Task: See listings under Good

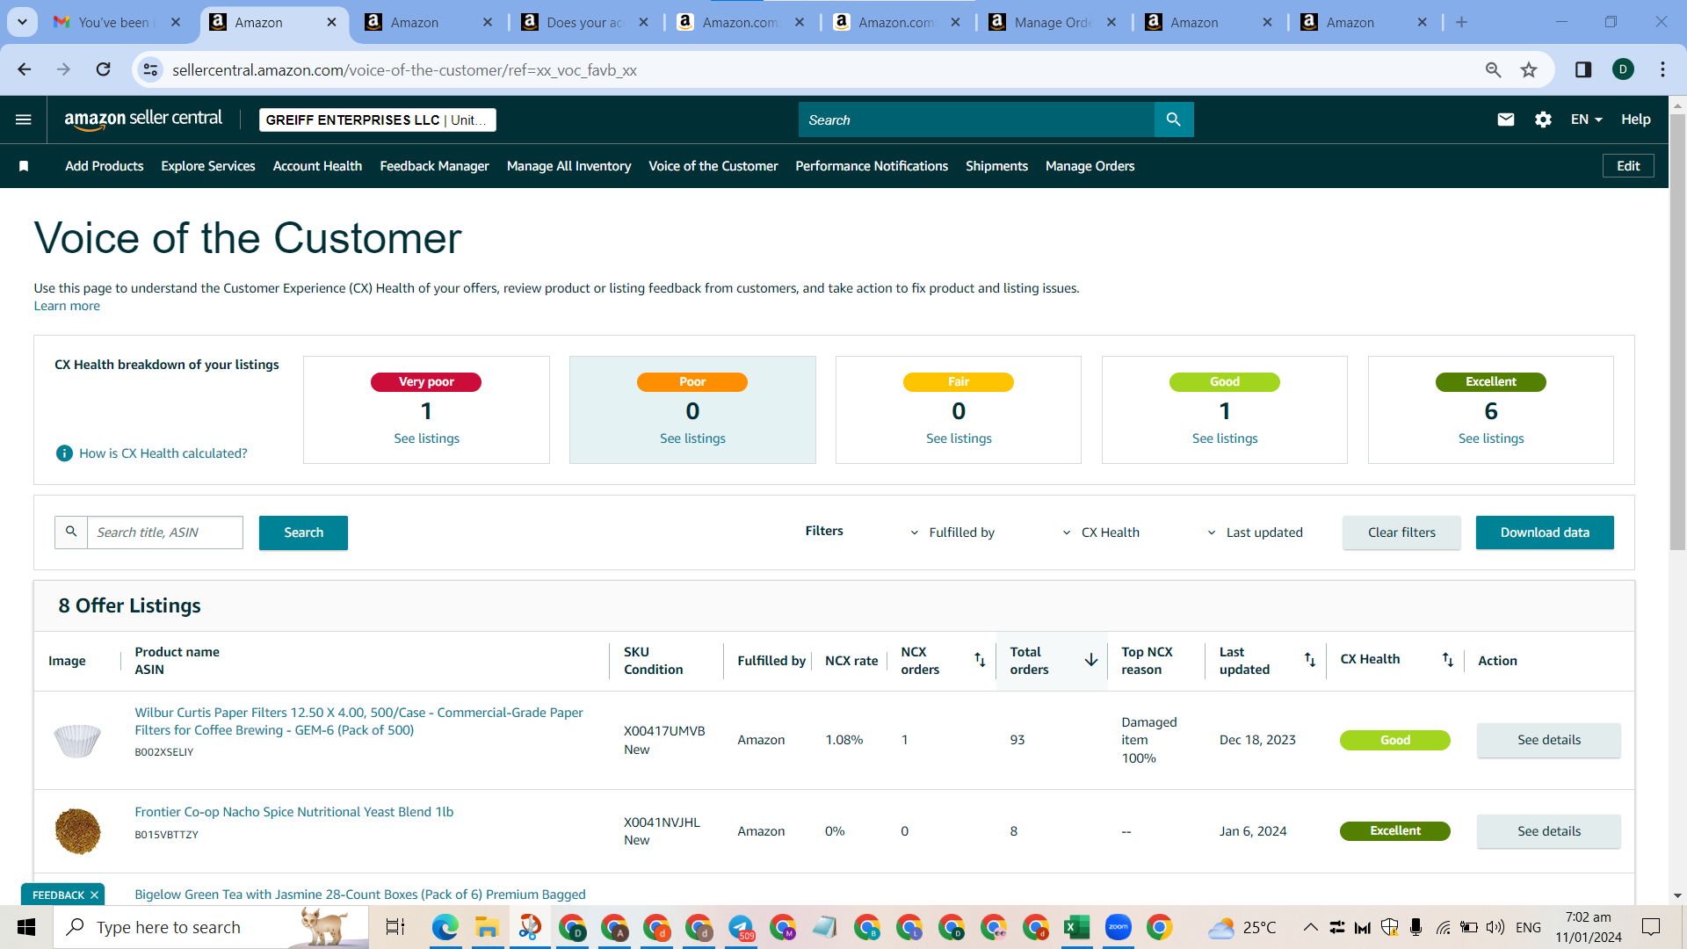Action: [1225, 438]
